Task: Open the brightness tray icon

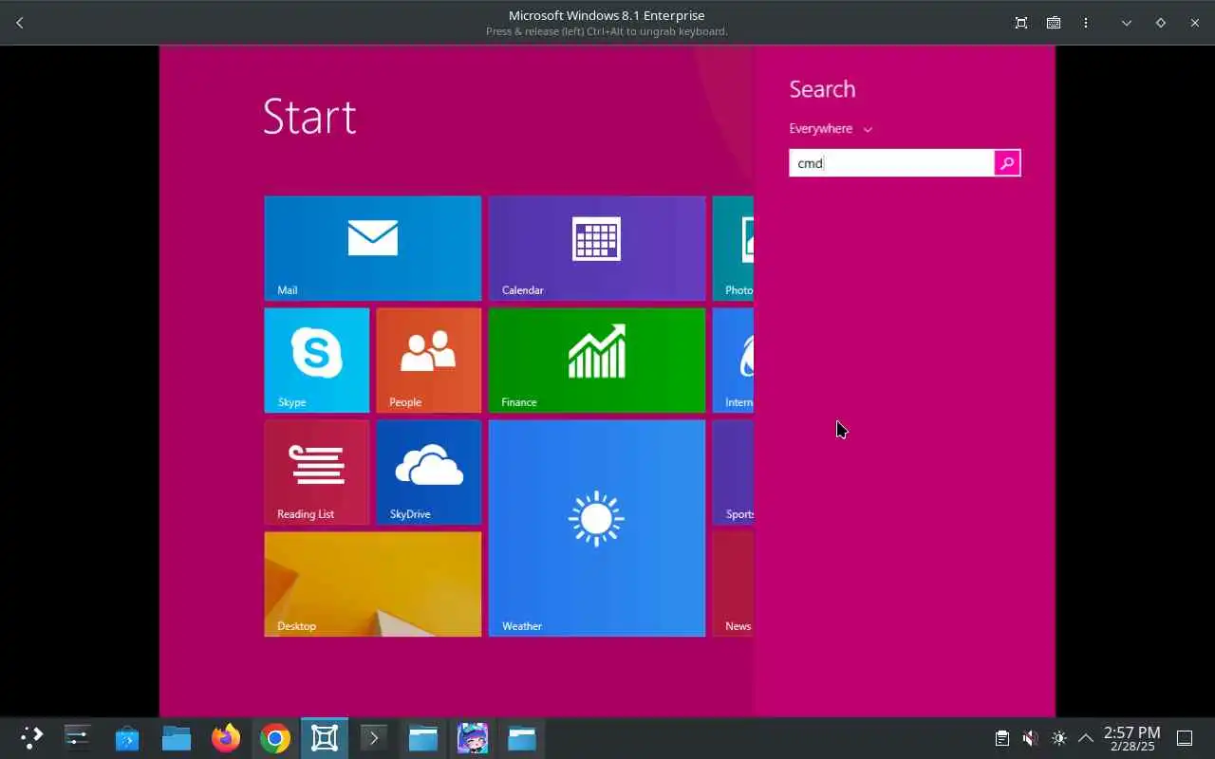Action: (x=1059, y=738)
